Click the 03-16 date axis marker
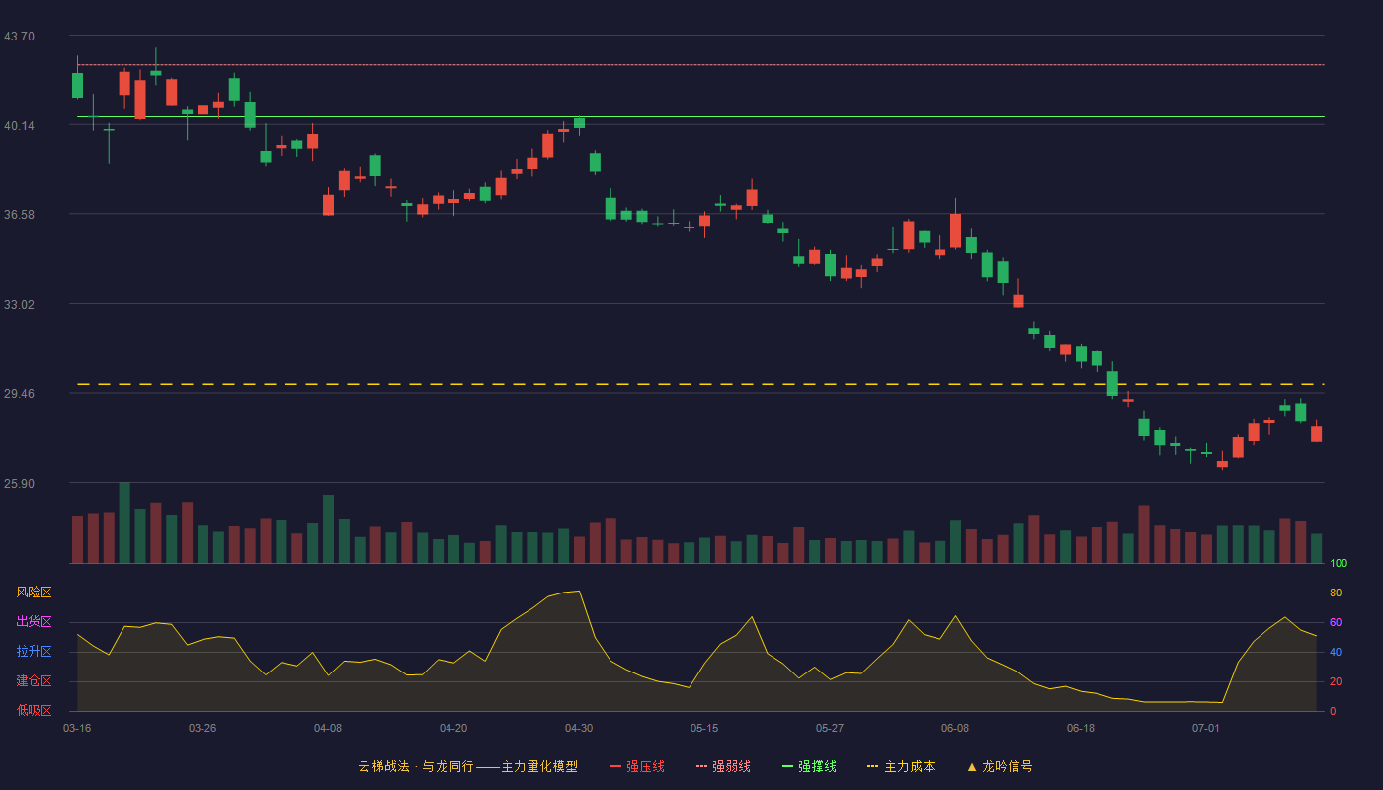Viewport: 1383px width, 790px height. pos(77,728)
